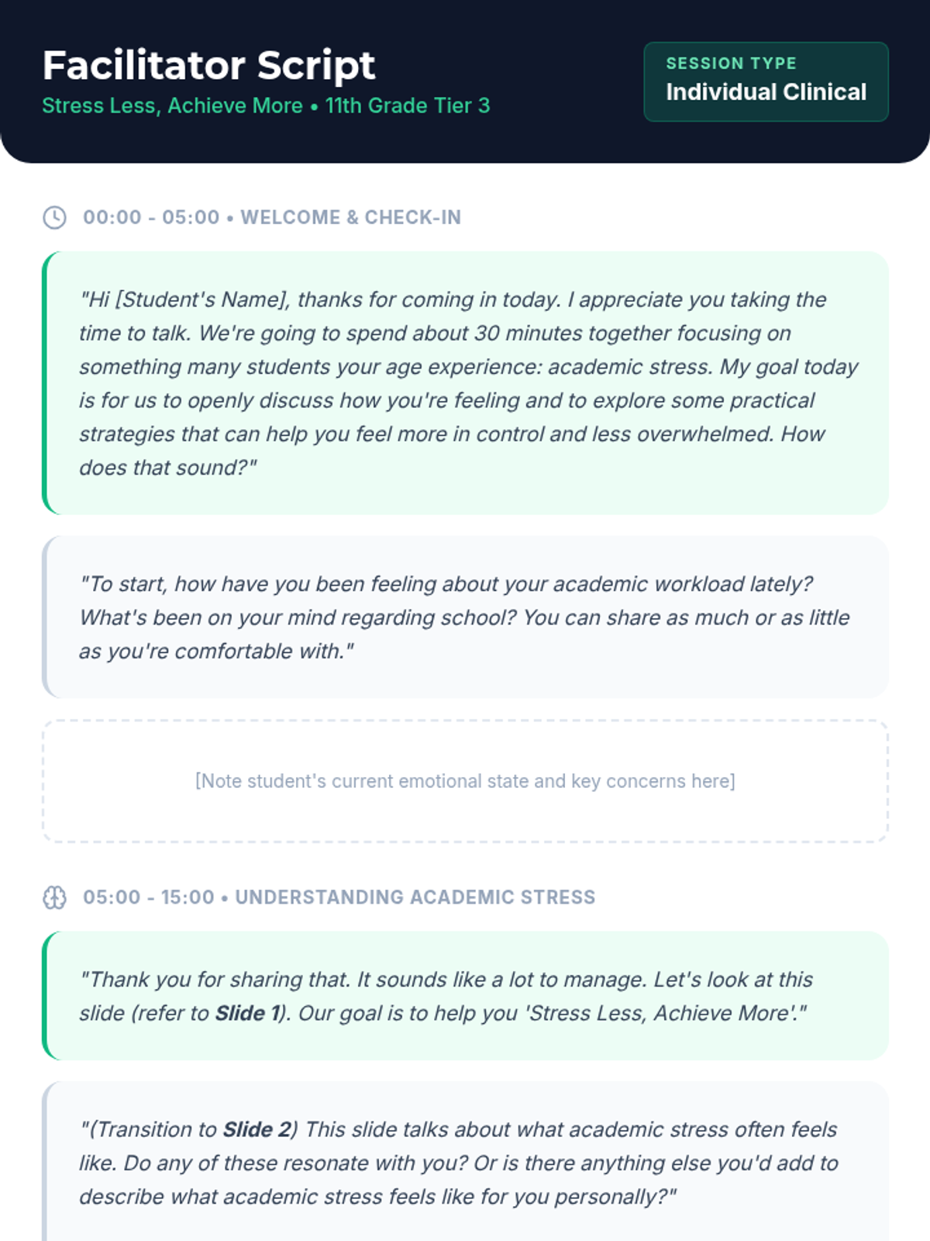
Task: Select the 11th Grade Tier 3 text
Action: click(408, 105)
